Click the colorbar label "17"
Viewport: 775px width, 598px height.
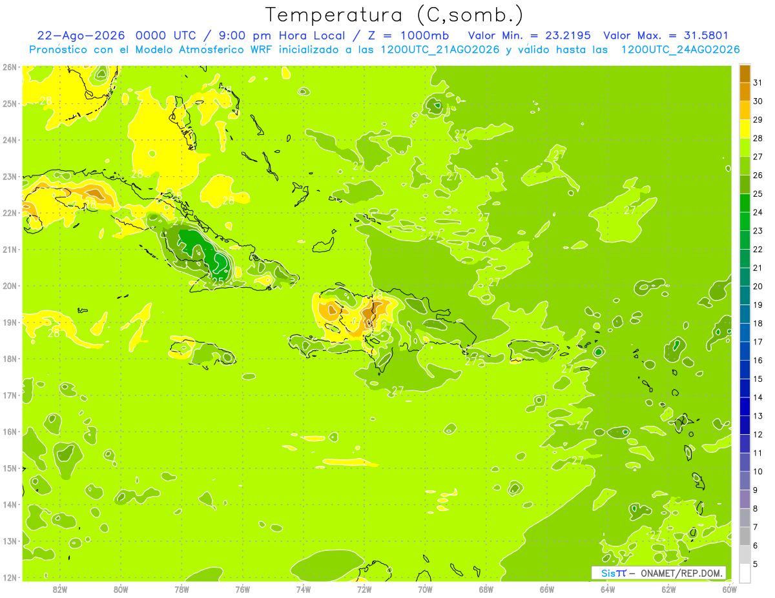[758, 343]
